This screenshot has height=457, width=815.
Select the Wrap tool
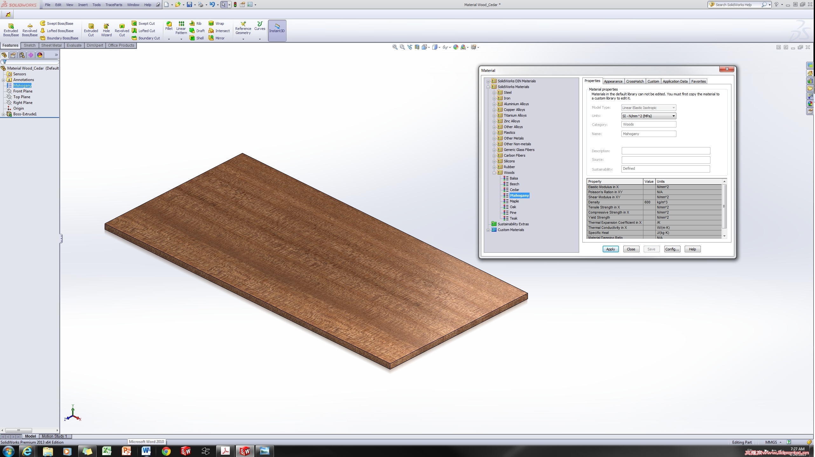pos(216,23)
